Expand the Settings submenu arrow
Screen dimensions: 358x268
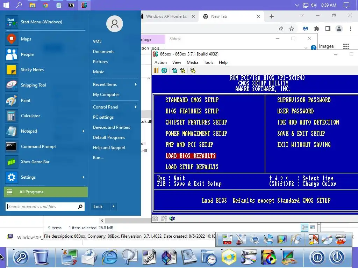[x=83, y=177]
